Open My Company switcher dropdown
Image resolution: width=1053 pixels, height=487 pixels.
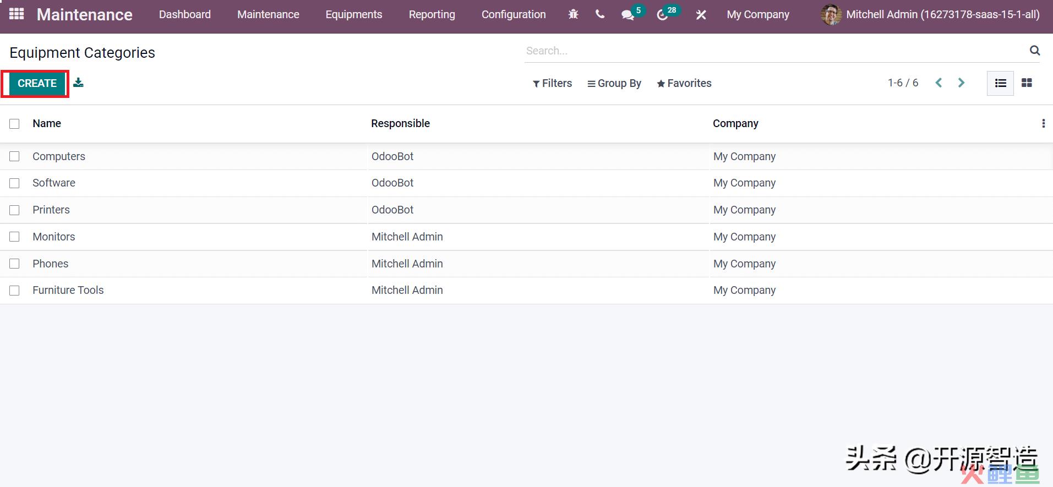coord(758,14)
